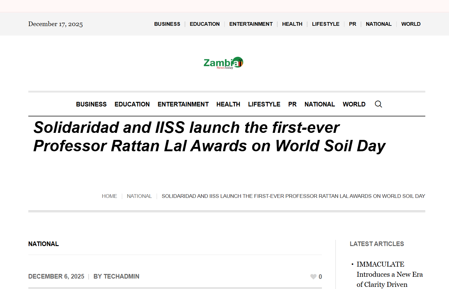Click the heart like icon
This screenshot has width=449, height=289.
313,277
